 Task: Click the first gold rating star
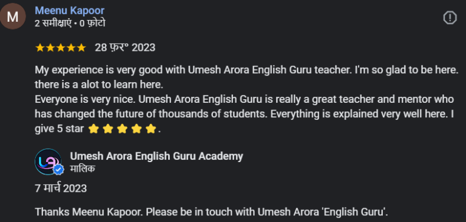pos(39,48)
